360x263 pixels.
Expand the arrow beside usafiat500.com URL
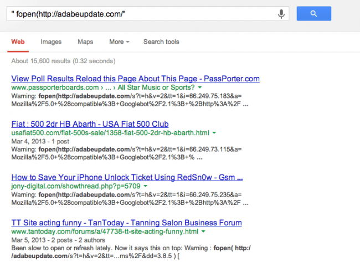click(x=214, y=133)
